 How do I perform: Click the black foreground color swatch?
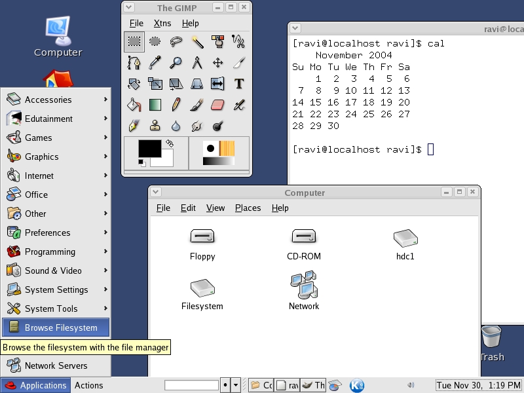point(150,149)
